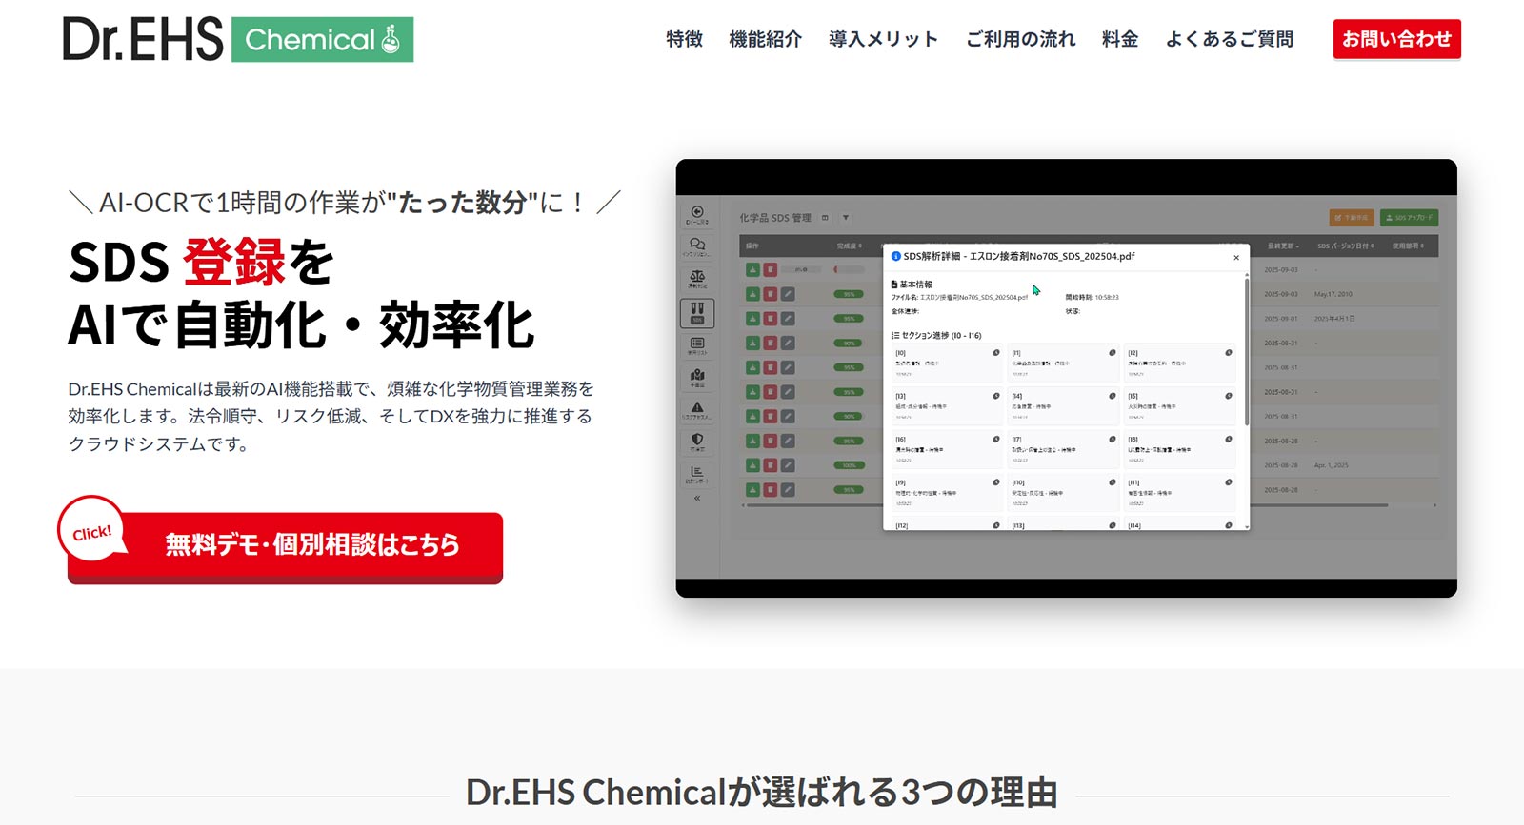The width and height of the screenshot is (1524, 825).
Task: Click the clock icon on card [I4]
Action: click(x=1113, y=396)
